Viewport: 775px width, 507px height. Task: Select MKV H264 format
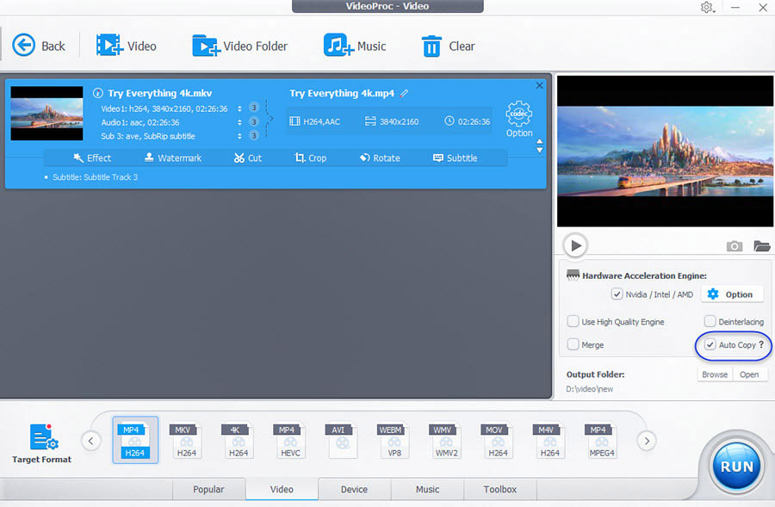[x=186, y=440]
